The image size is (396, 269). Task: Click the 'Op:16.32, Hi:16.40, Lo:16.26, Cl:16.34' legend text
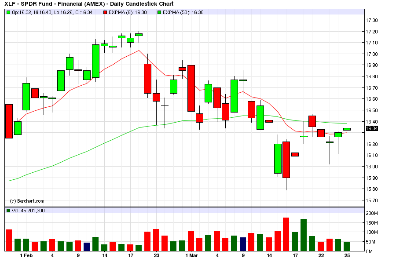click(52, 12)
